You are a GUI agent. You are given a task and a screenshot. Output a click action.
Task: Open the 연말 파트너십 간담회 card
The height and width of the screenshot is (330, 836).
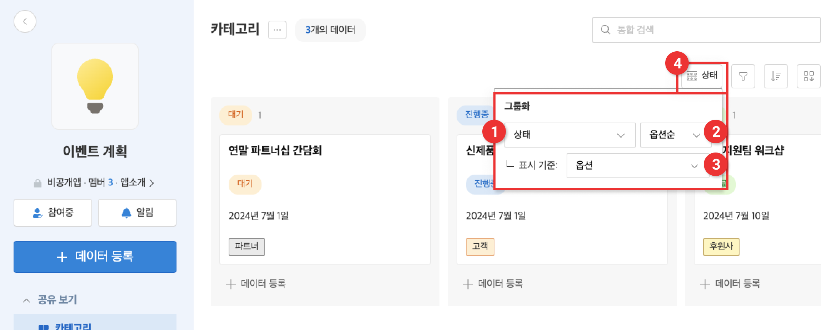pyautogui.click(x=325, y=199)
